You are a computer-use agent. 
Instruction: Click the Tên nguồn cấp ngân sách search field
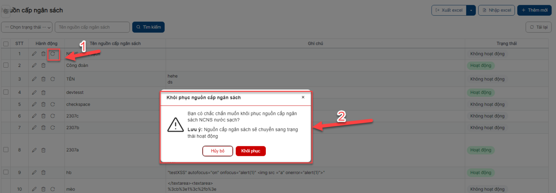[x=92, y=27]
